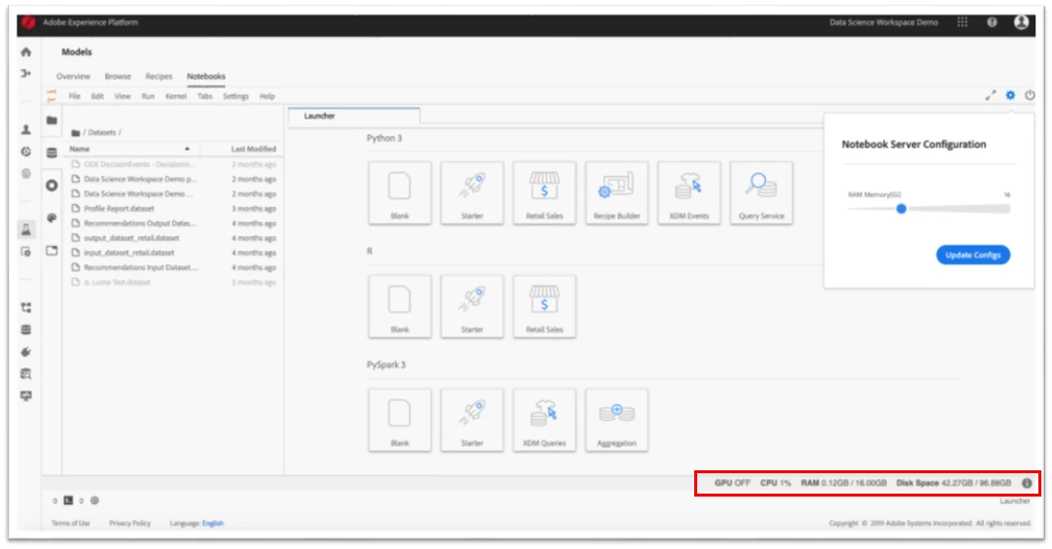Show running kernels circle icon
This screenshot has width=1052, height=549.
(52, 185)
